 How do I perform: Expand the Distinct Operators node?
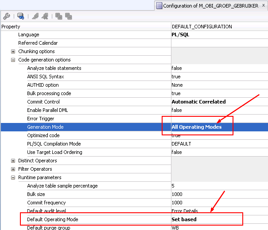13,161
